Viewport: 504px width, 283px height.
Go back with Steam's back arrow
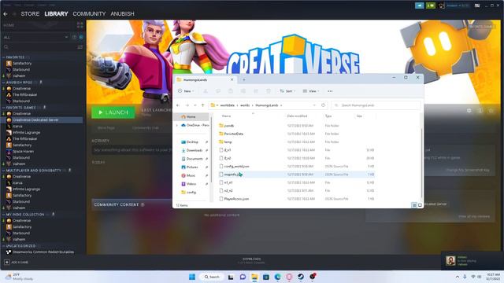(6, 14)
